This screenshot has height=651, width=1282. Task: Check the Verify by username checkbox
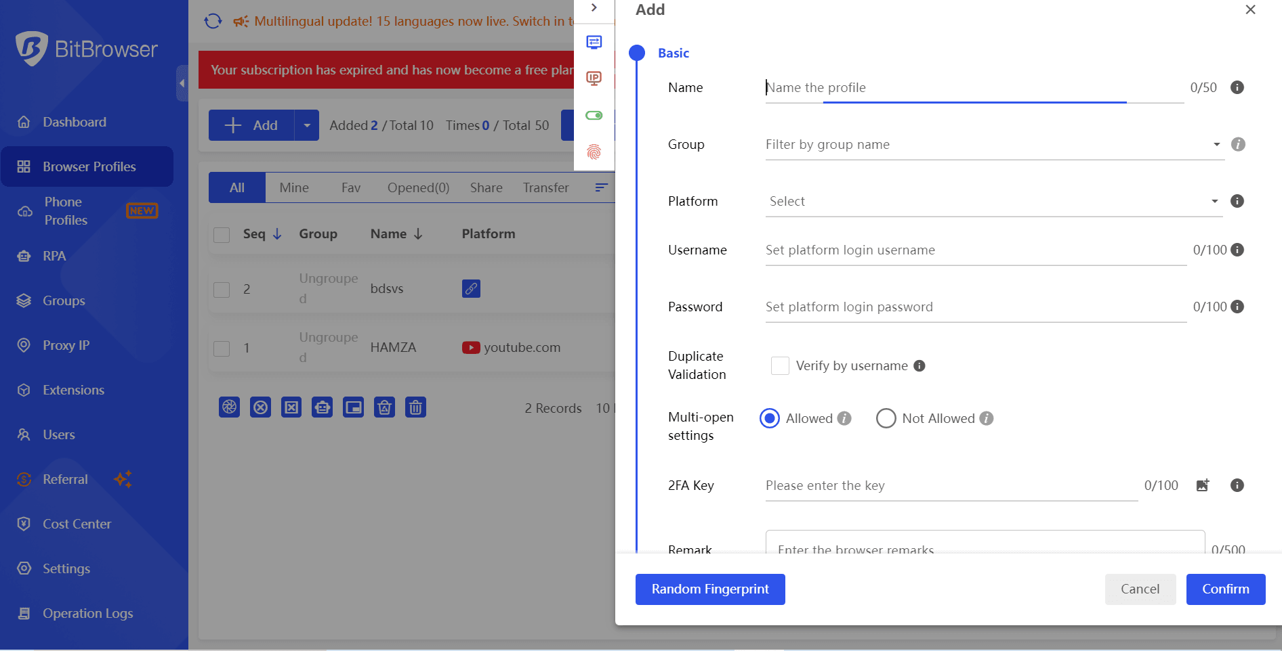(780, 365)
